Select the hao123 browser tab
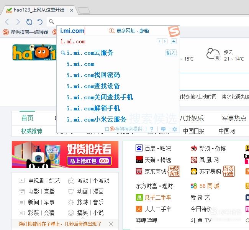249x230 pixels. [39, 10]
